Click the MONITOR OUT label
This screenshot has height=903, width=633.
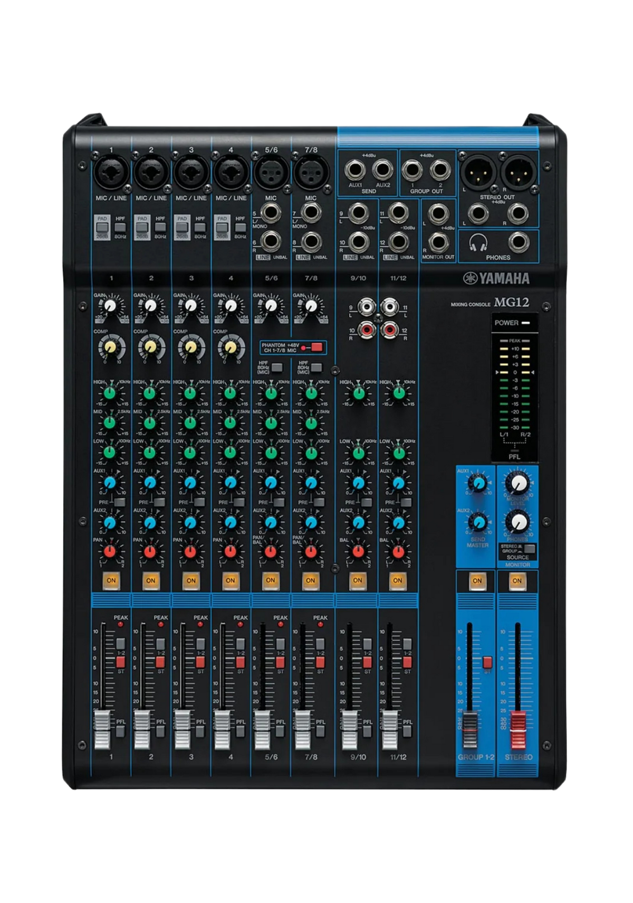(438, 257)
